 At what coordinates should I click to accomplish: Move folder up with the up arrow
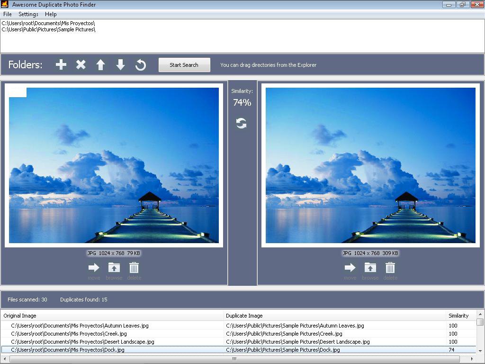(x=100, y=65)
